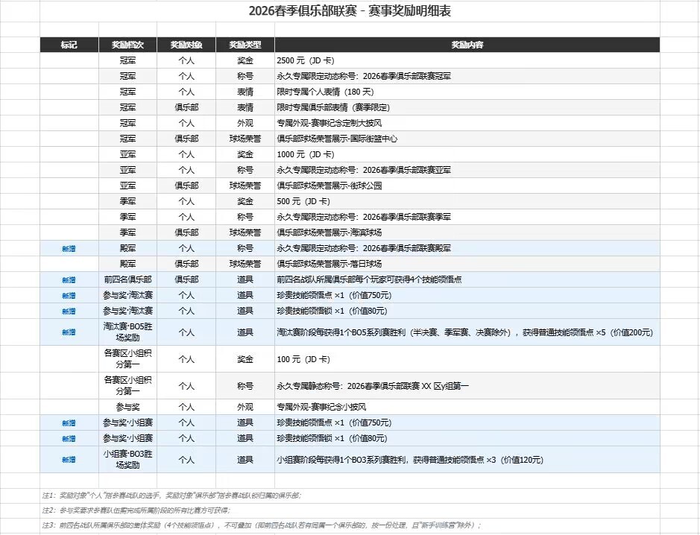This screenshot has width=700, height=535.
Task: Click the 赛事纪念定制大披风 cell
Action: tap(467, 123)
